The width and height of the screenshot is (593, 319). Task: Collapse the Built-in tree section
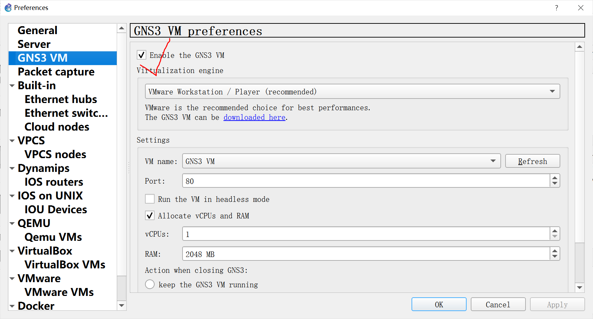click(12, 85)
